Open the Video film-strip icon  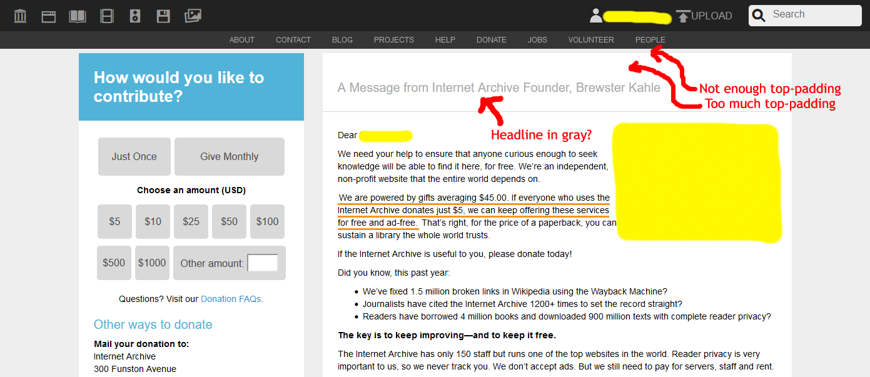coord(107,16)
